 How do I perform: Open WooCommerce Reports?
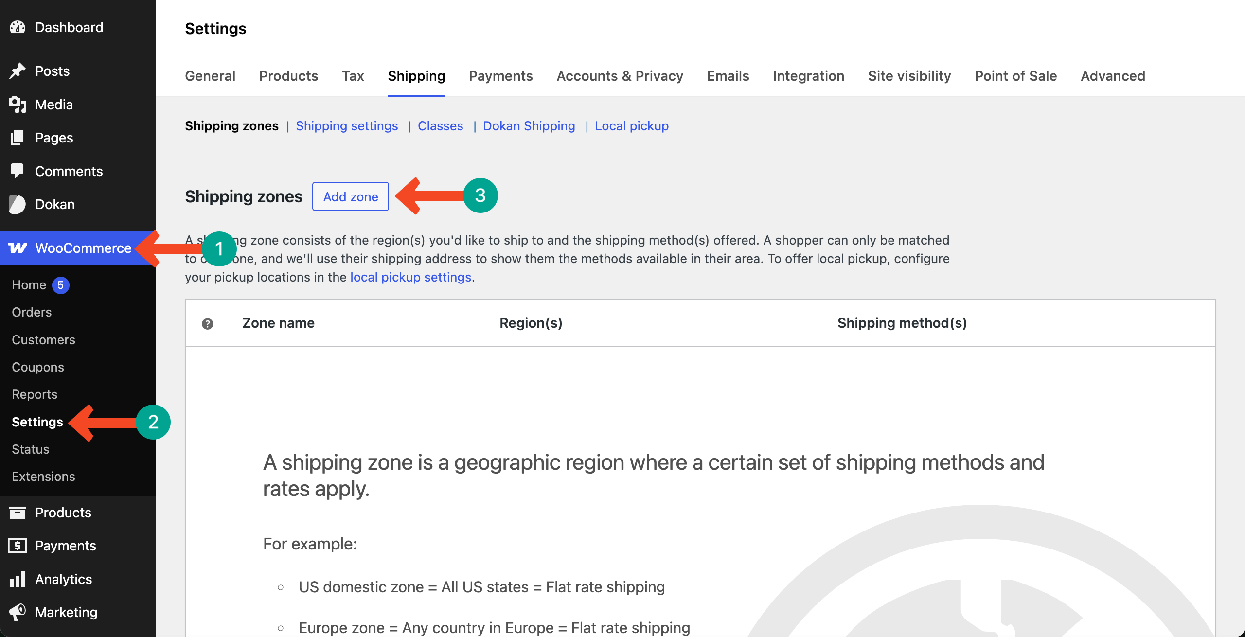point(35,394)
